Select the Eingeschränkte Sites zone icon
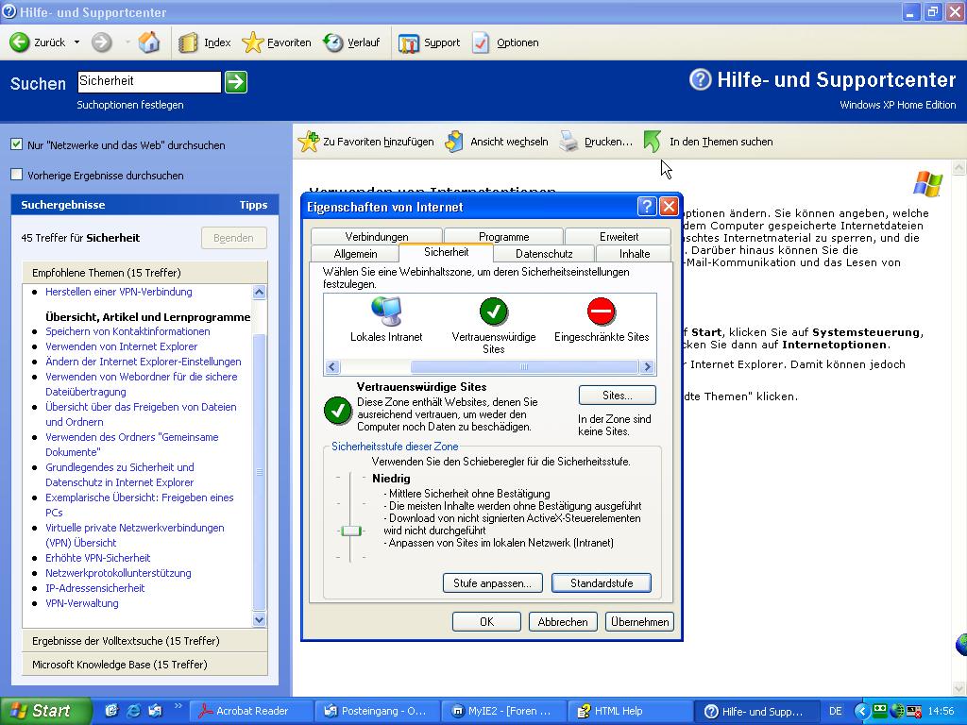This screenshot has width=967, height=725. click(602, 311)
